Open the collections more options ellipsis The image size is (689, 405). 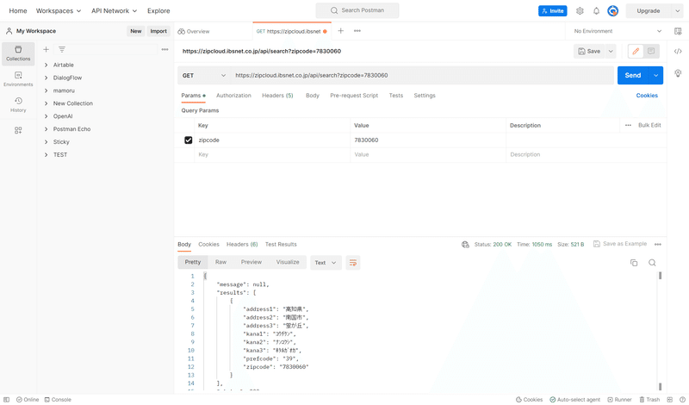coord(164,49)
